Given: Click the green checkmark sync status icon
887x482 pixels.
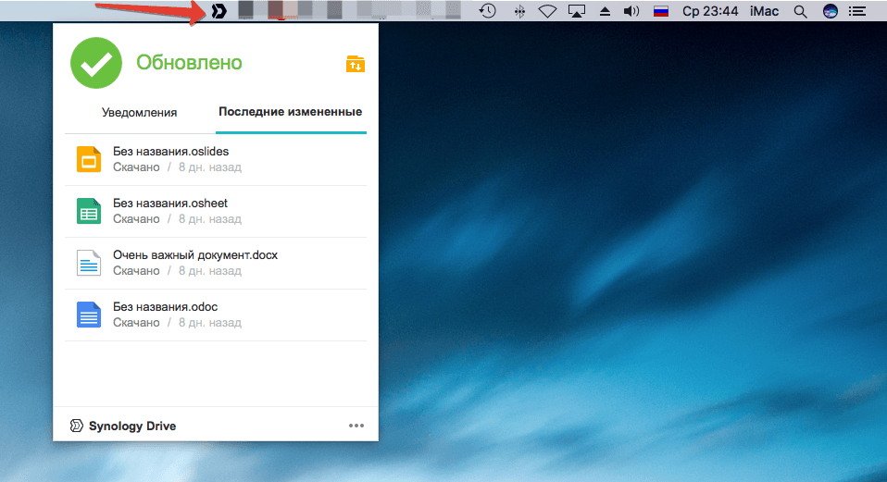Looking at the screenshot, I should pyautogui.click(x=96, y=63).
